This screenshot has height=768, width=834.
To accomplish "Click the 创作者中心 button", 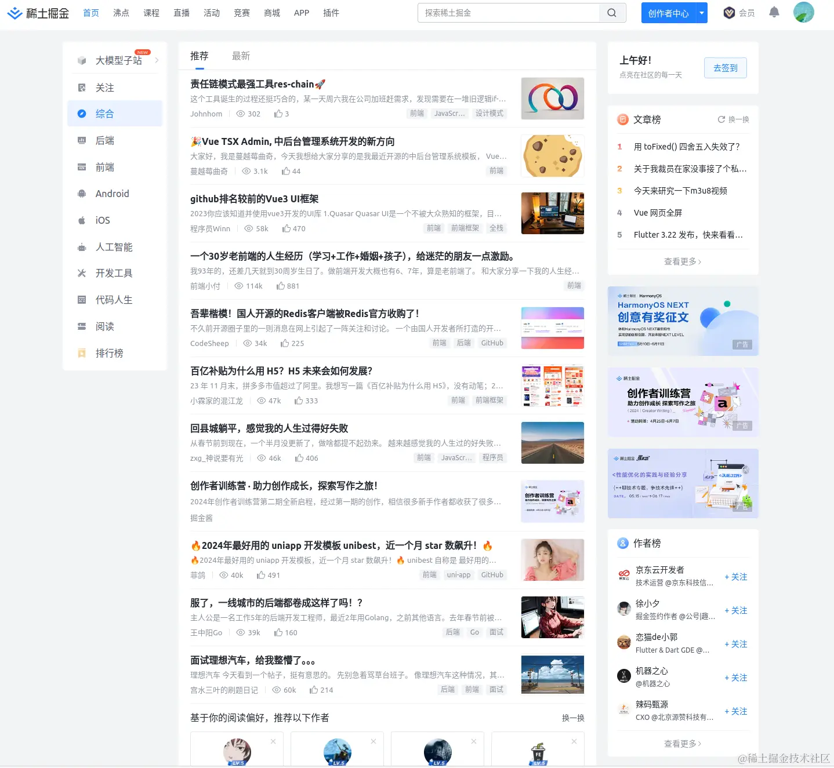I will point(669,13).
